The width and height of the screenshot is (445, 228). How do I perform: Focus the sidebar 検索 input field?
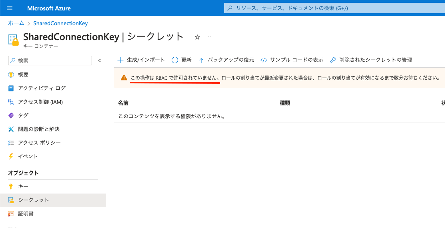[50, 61]
